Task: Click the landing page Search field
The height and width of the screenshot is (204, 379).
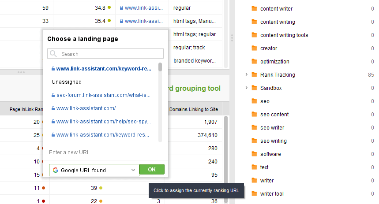Action: pos(105,54)
